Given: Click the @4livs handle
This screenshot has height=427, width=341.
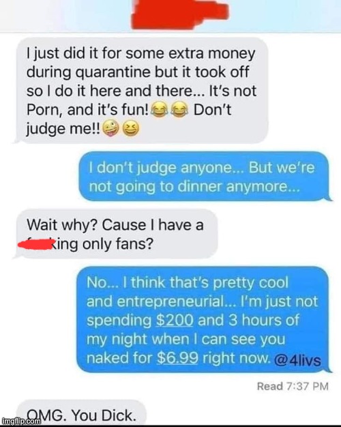Looking at the screenshot, I should (297, 360).
